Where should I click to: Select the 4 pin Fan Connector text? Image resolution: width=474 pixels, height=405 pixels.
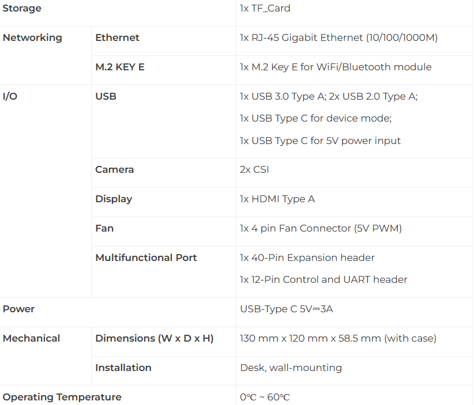(x=321, y=228)
